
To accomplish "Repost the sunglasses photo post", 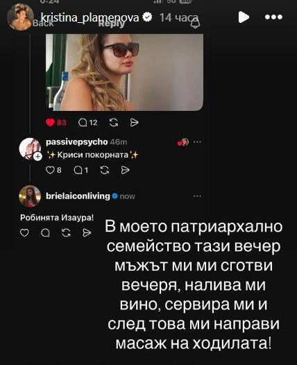I will pos(114,122).
